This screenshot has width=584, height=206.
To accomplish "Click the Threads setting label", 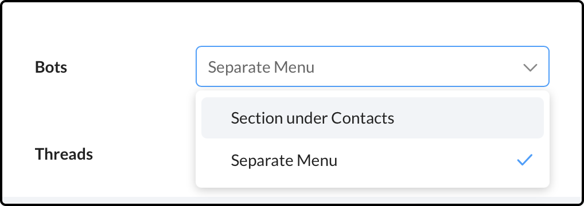I will [64, 153].
